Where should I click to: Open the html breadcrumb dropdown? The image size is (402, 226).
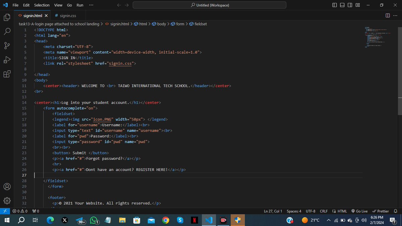click(x=140, y=24)
